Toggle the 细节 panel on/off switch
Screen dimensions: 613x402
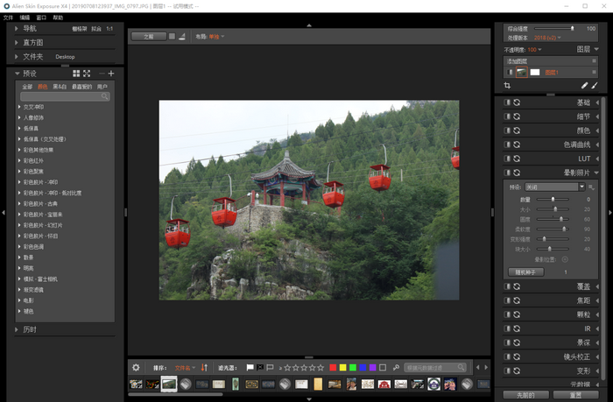507,116
